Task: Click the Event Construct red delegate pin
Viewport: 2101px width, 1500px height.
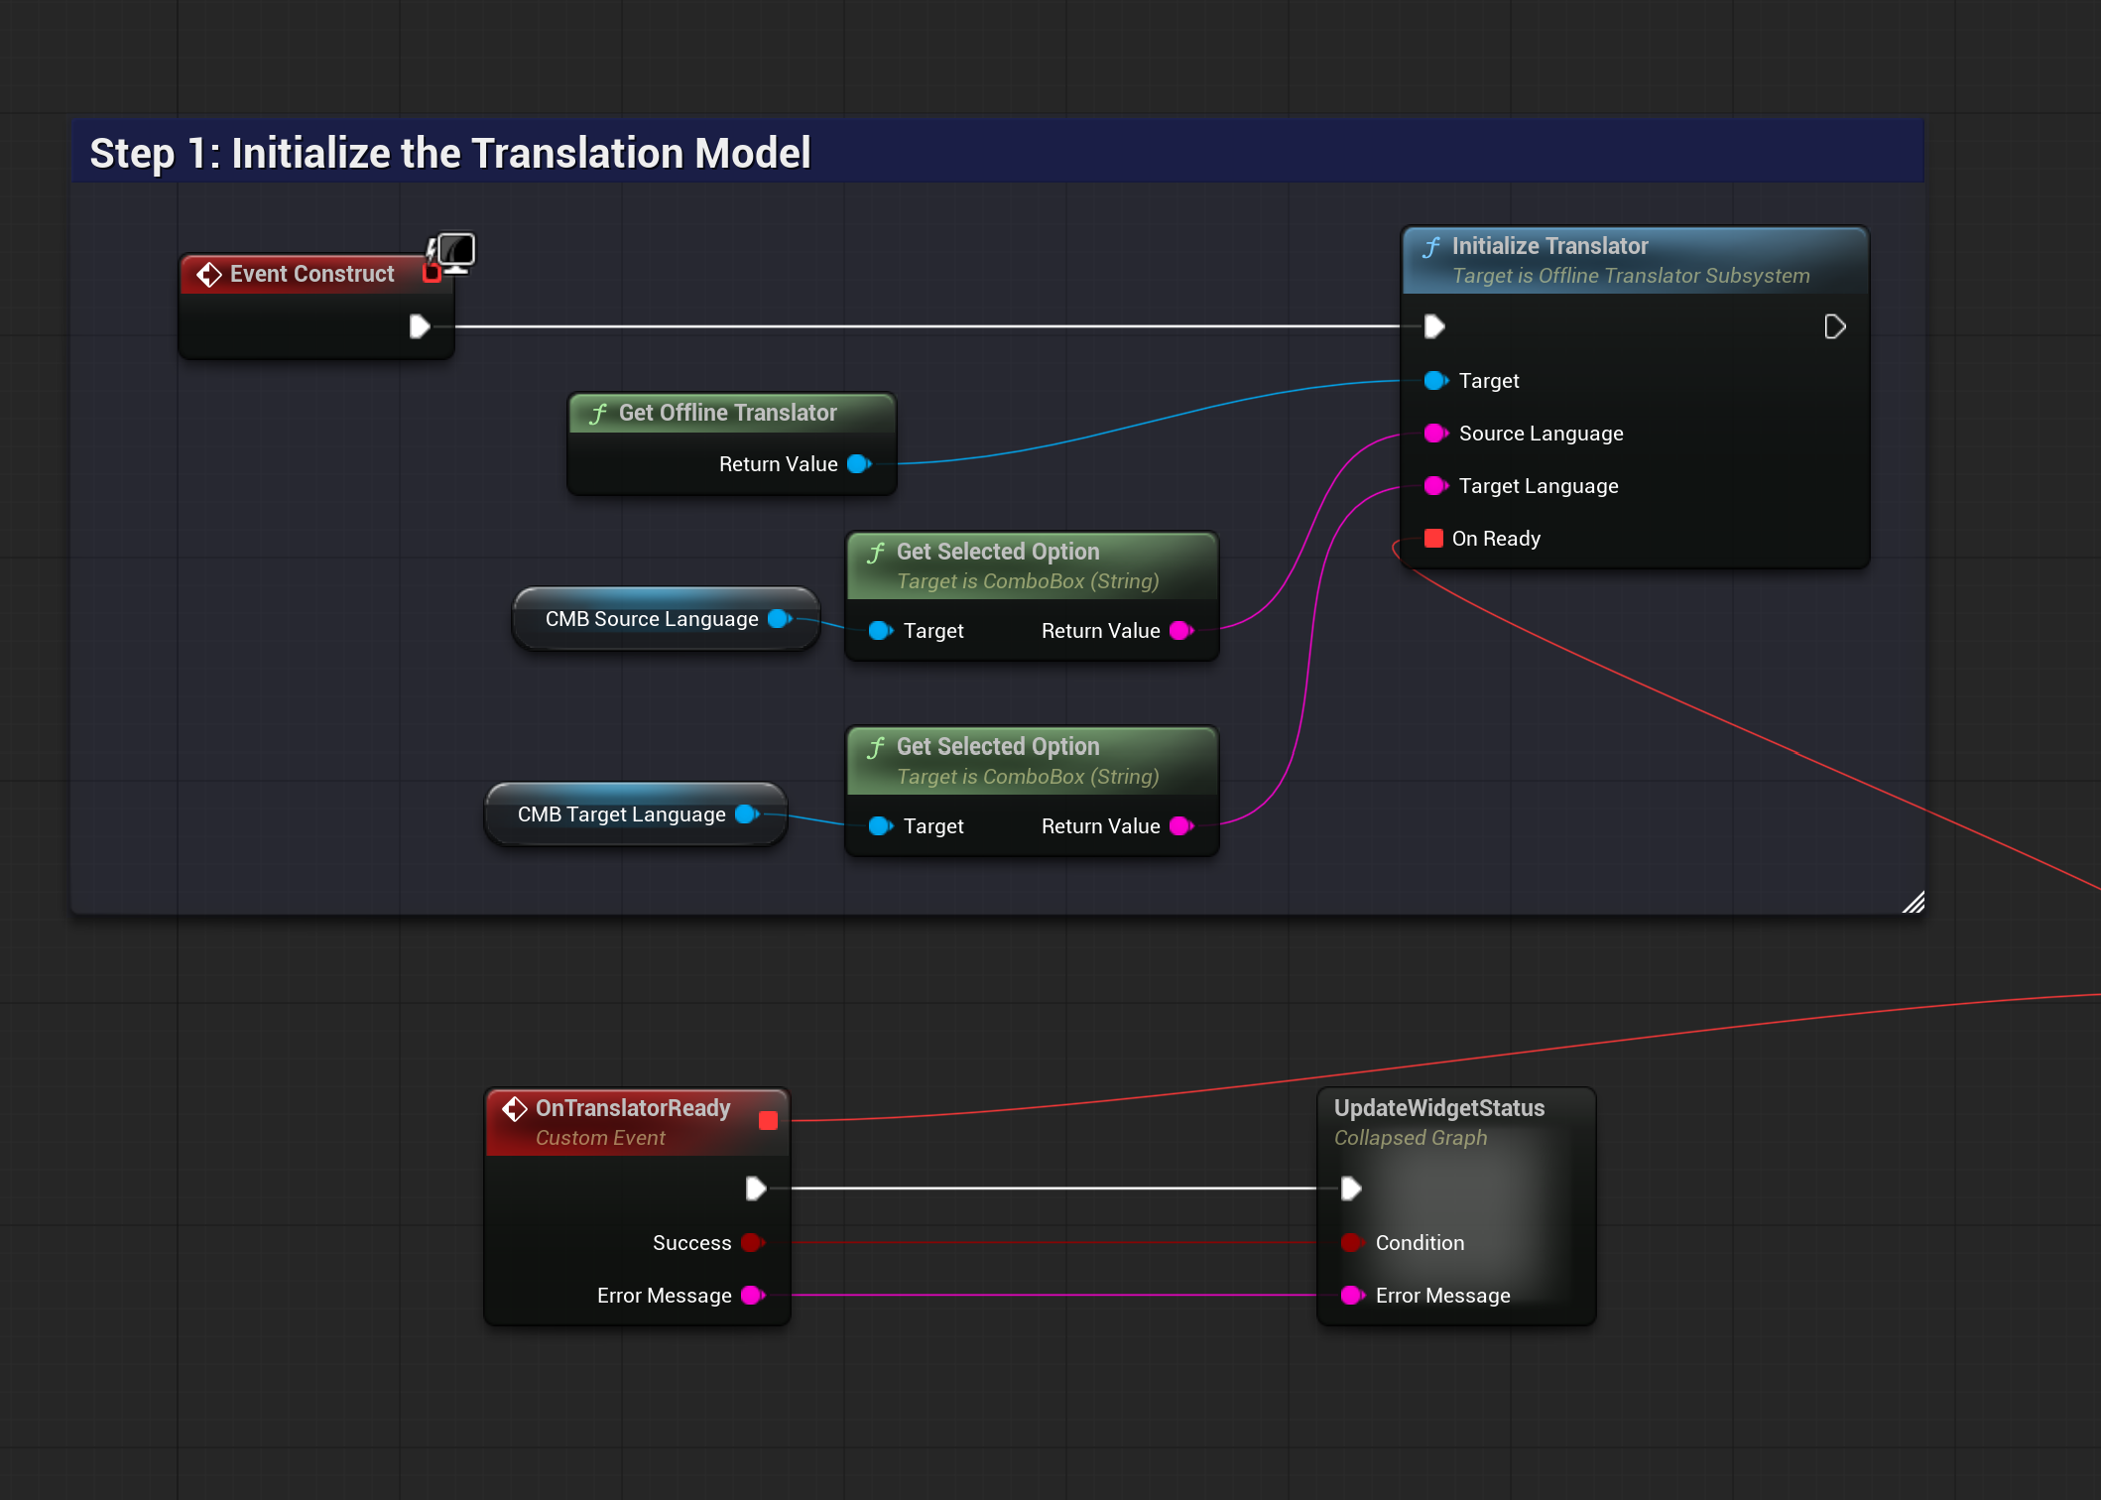Action: tap(432, 274)
